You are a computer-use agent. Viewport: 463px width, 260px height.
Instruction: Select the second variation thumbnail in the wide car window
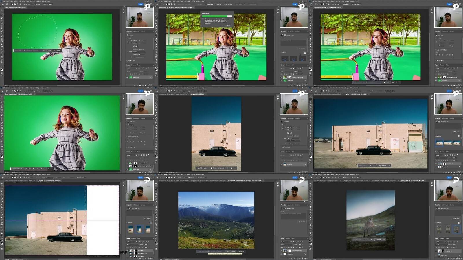[448, 143]
